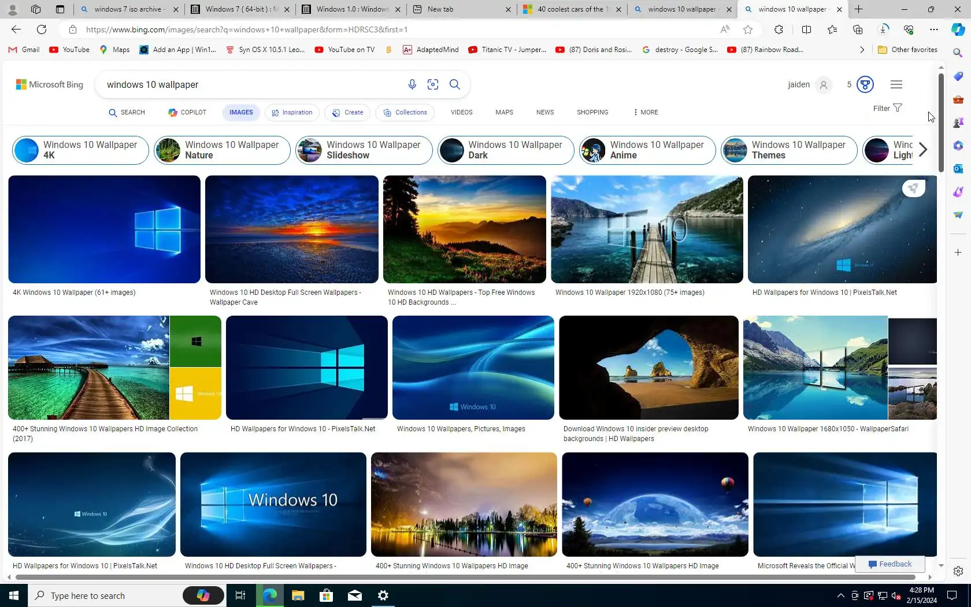Viewport: 971px width, 607px height.
Task: Select the SHOPPING search tab
Action: 592,112
